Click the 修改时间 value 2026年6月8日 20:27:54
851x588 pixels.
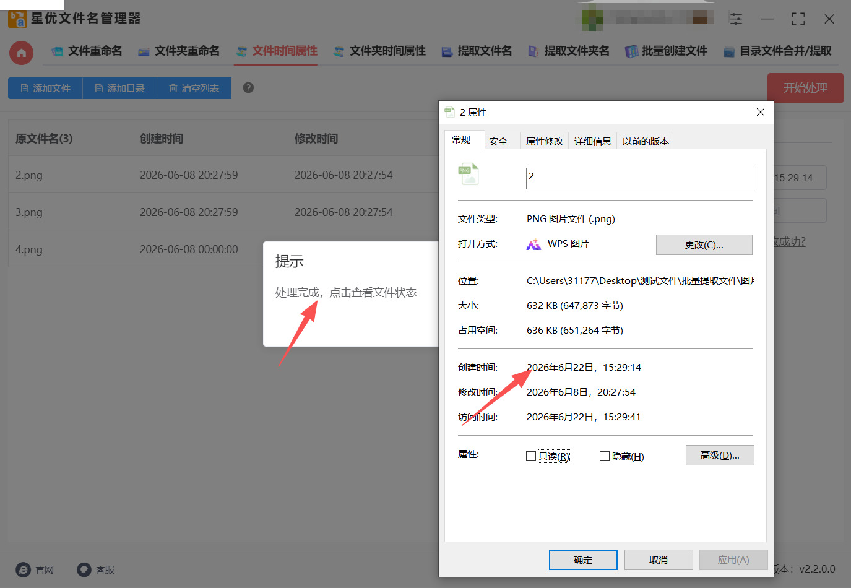click(581, 392)
